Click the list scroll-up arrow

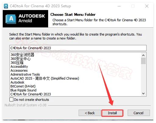pos(143,55)
